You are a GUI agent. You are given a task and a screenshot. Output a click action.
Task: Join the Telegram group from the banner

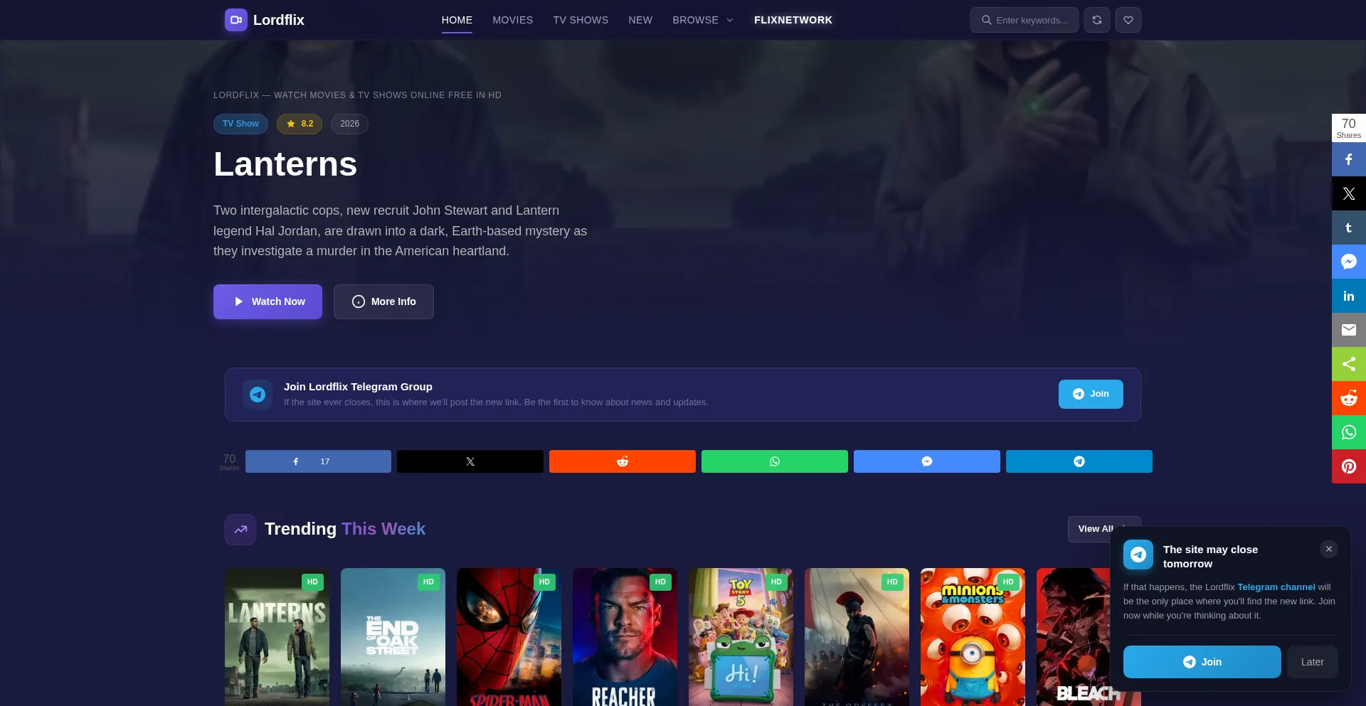(1091, 394)
